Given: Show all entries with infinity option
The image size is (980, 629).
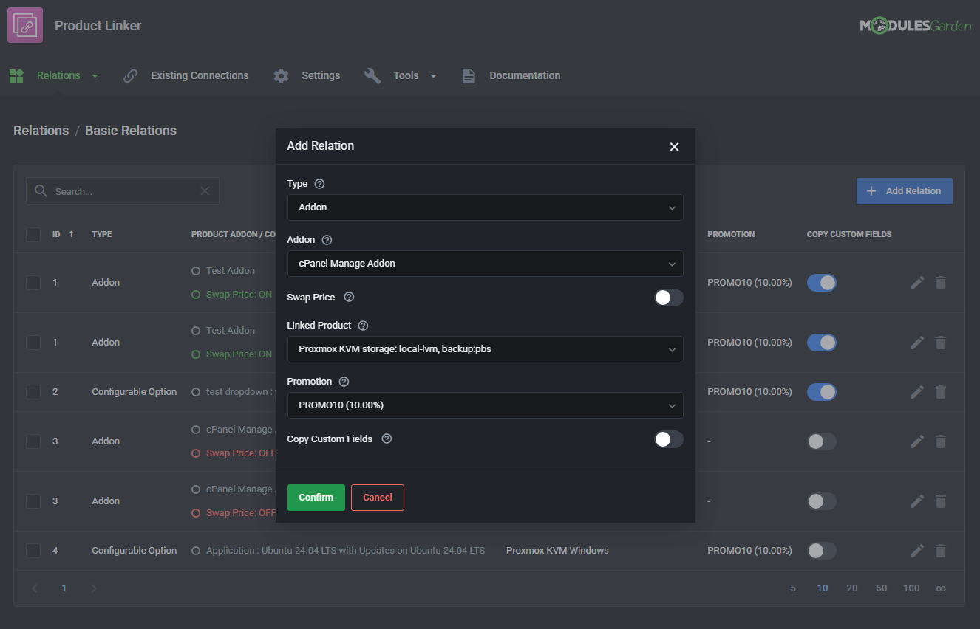Looking at the screenshot, I should coord(941,588).
